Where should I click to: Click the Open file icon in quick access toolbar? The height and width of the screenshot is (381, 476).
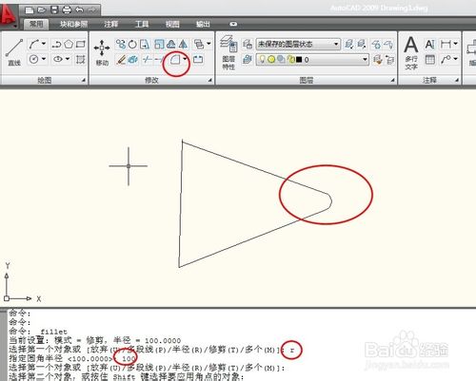coord(42,10)
